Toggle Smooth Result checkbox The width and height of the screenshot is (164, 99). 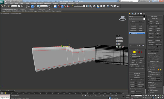pyautogui.click(x=149, y=64)
